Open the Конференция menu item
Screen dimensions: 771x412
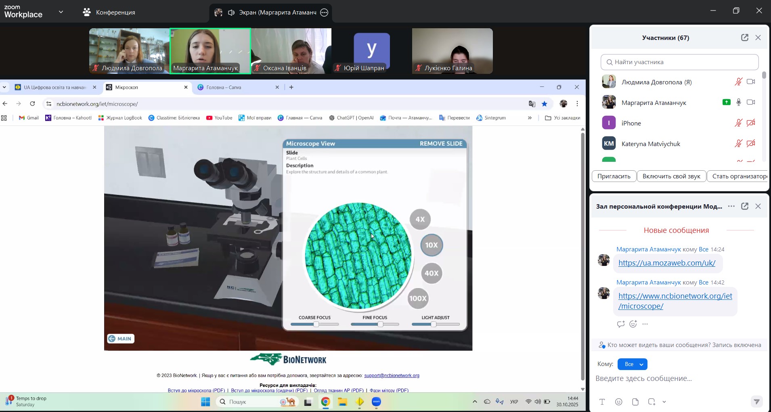[x=109, y=12]
